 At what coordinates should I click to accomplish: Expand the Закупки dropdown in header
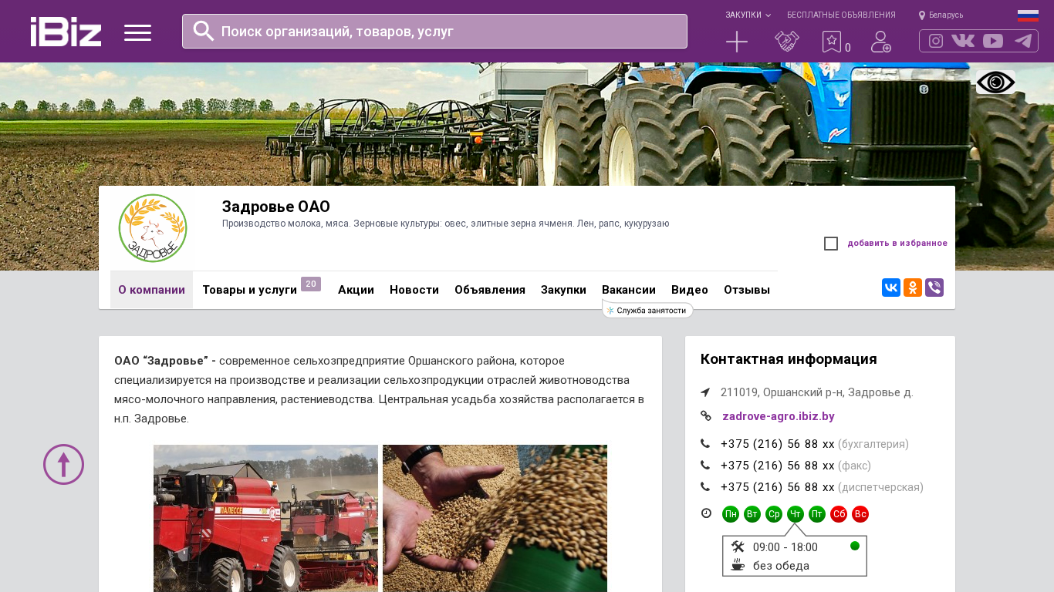click(x=748, y=15)
